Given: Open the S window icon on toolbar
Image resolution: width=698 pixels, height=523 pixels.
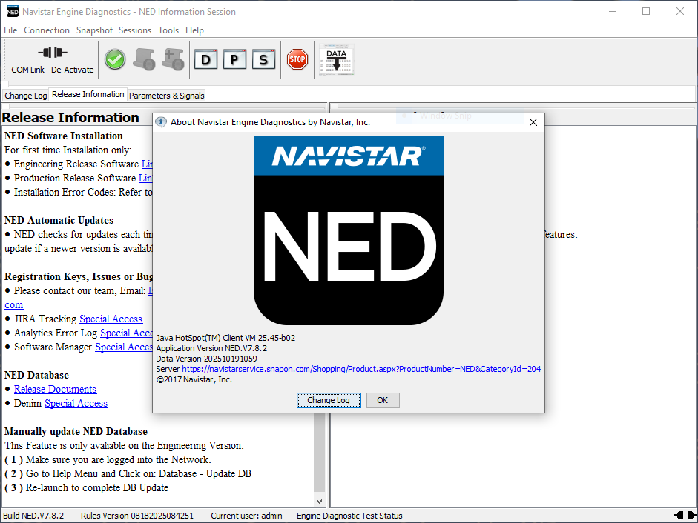Looking at the screenshot, I should pos(263,59).
